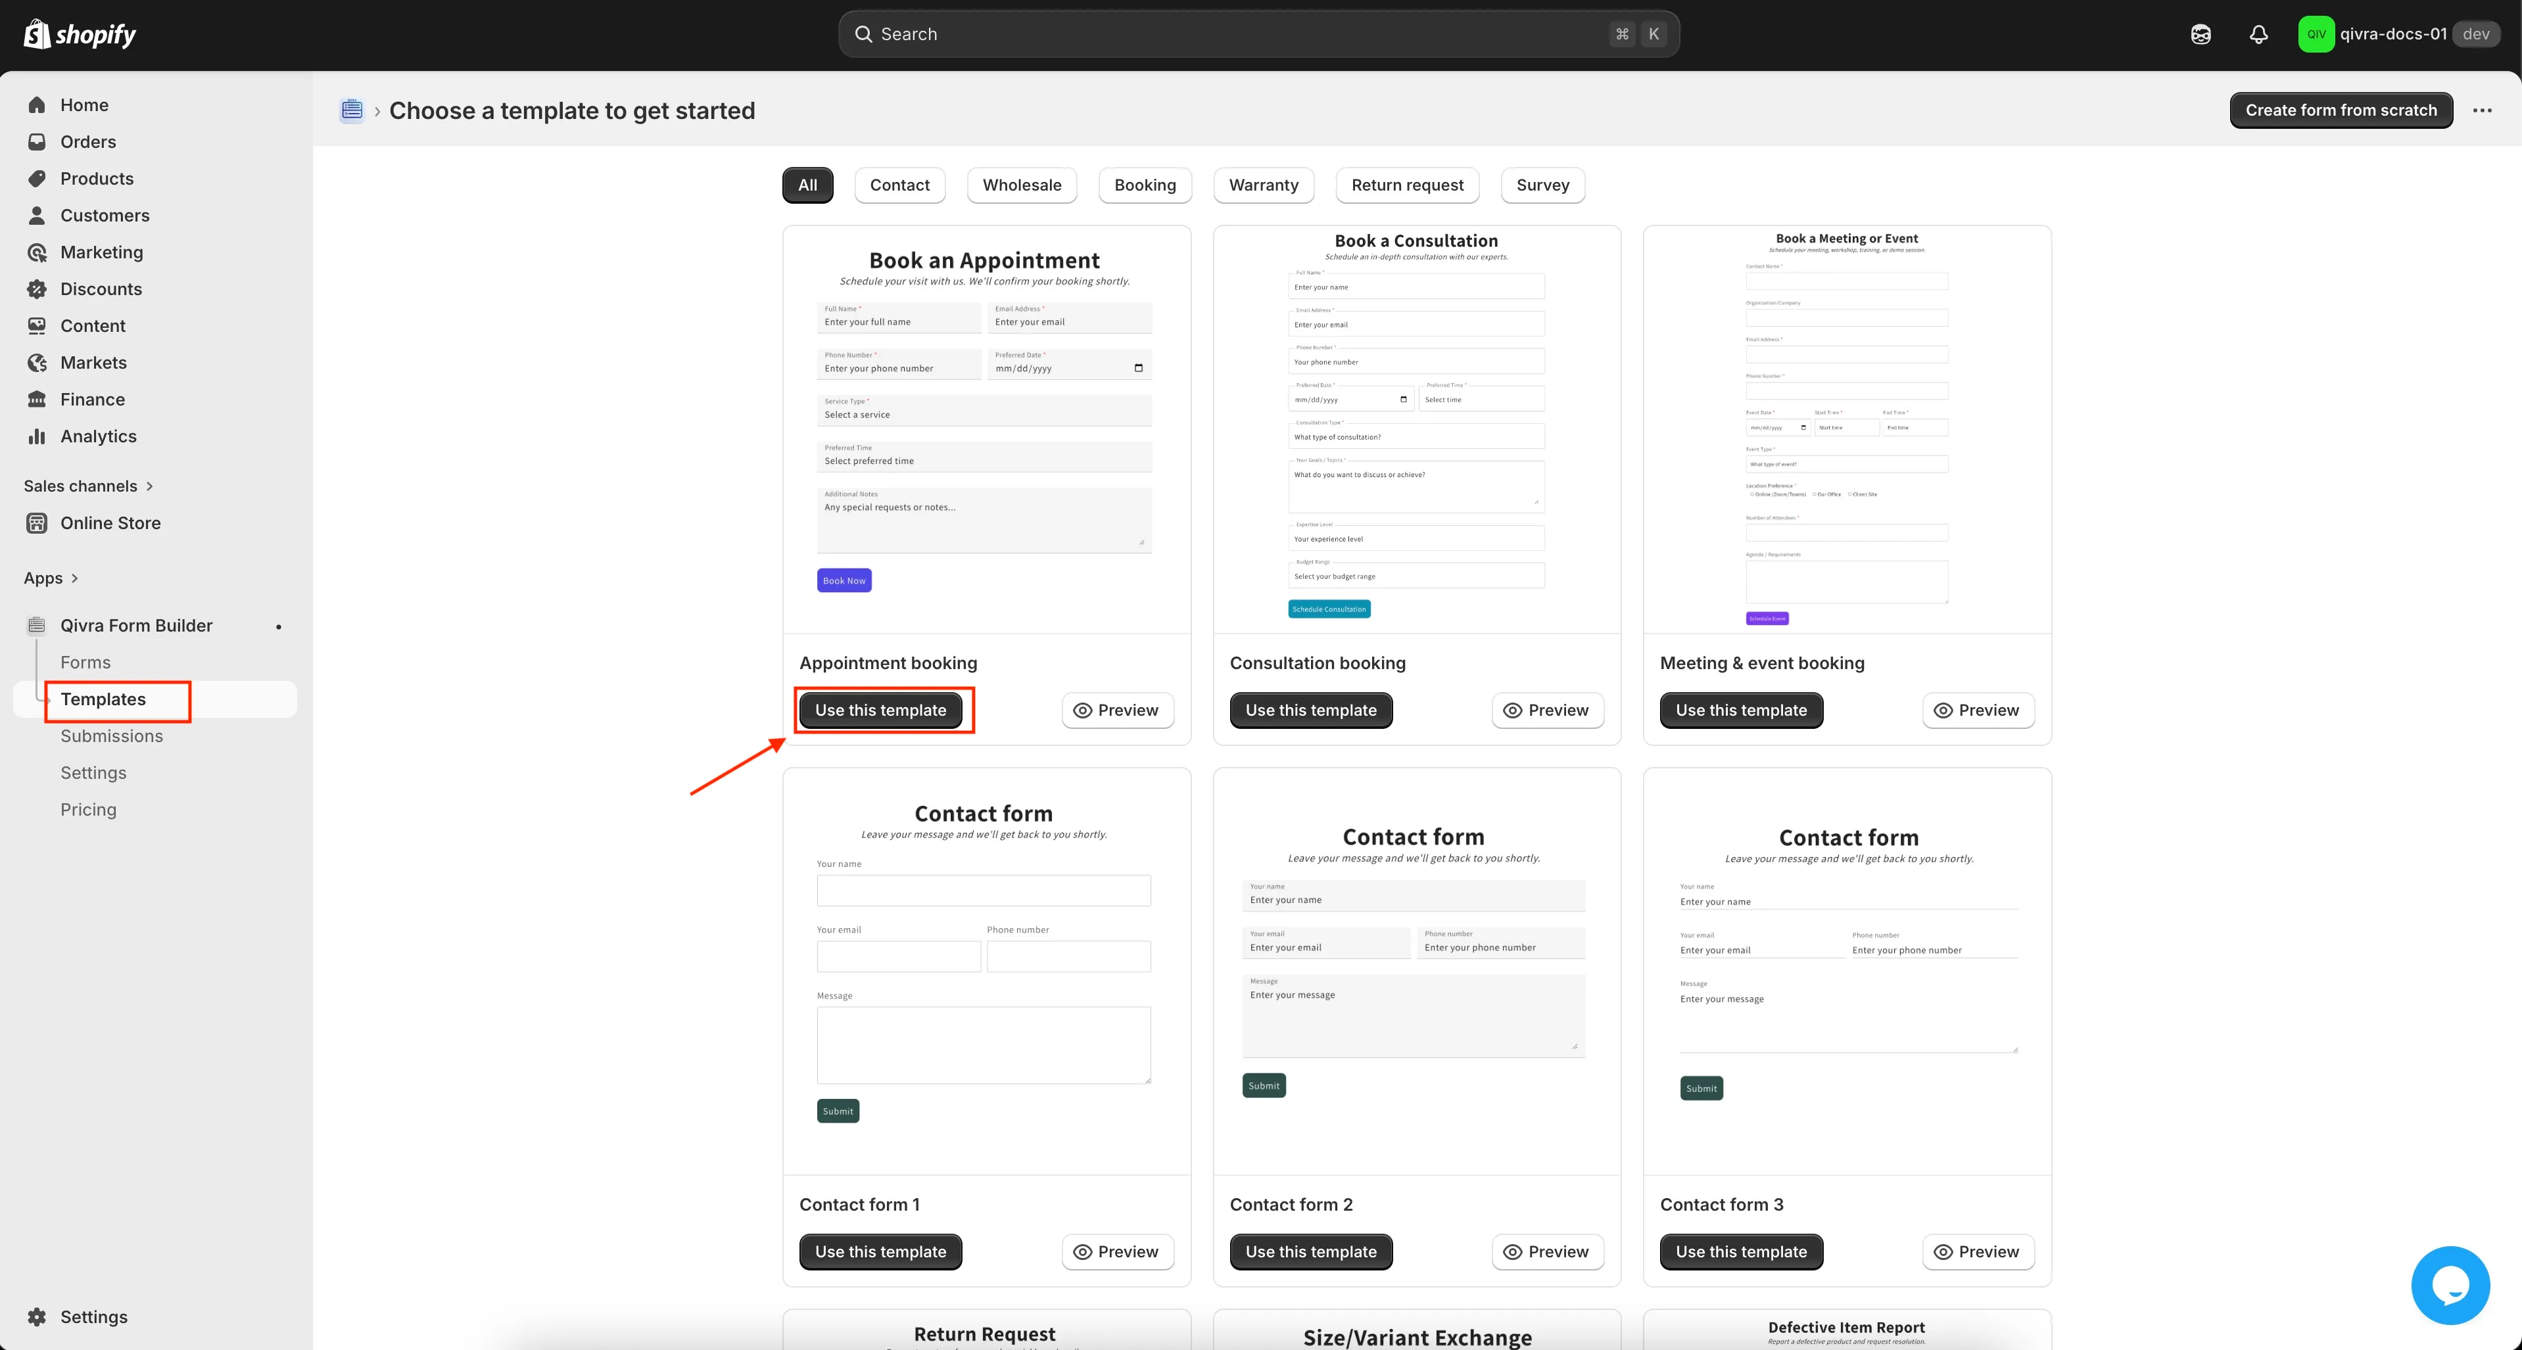Open more actions ellipsis menu
The image size is (2522, 1350).
pyautogui.click(x=2482, y=110)
